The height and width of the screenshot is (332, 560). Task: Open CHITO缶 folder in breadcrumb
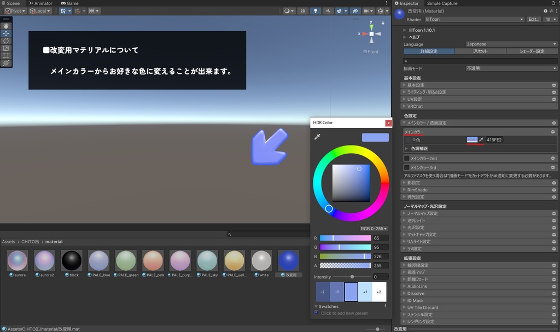pyautogui.click(x=30, y=242)
